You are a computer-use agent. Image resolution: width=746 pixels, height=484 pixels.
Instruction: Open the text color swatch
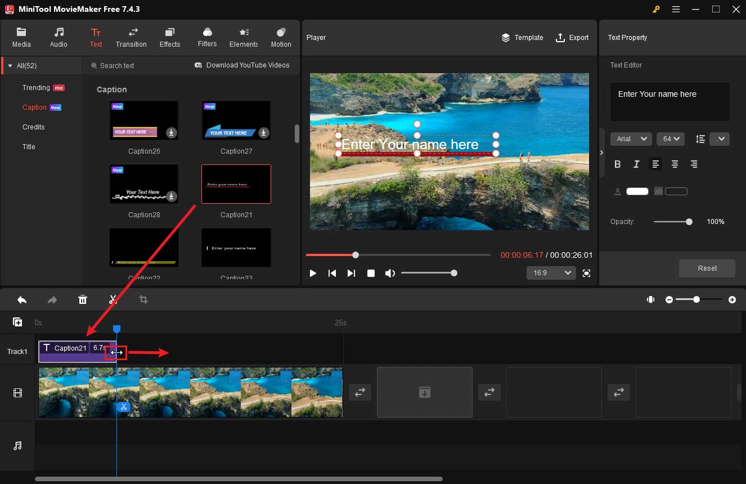[637, 191]
